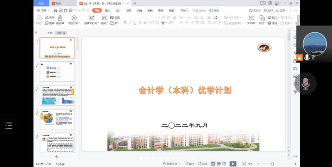This screenshot has height=167, width=332.
Task: Select slide 4 thumbnail with pie chart
Action: [x=57, y=119]
